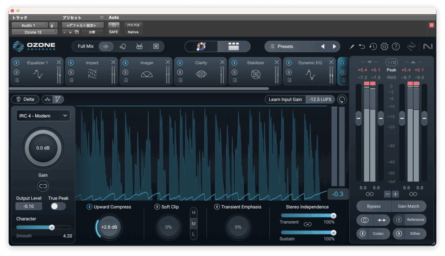This screenshot has width=445, height=256.
Task: Click the Character slider handle
Action: pyautogui.click(x=52, y=227)
